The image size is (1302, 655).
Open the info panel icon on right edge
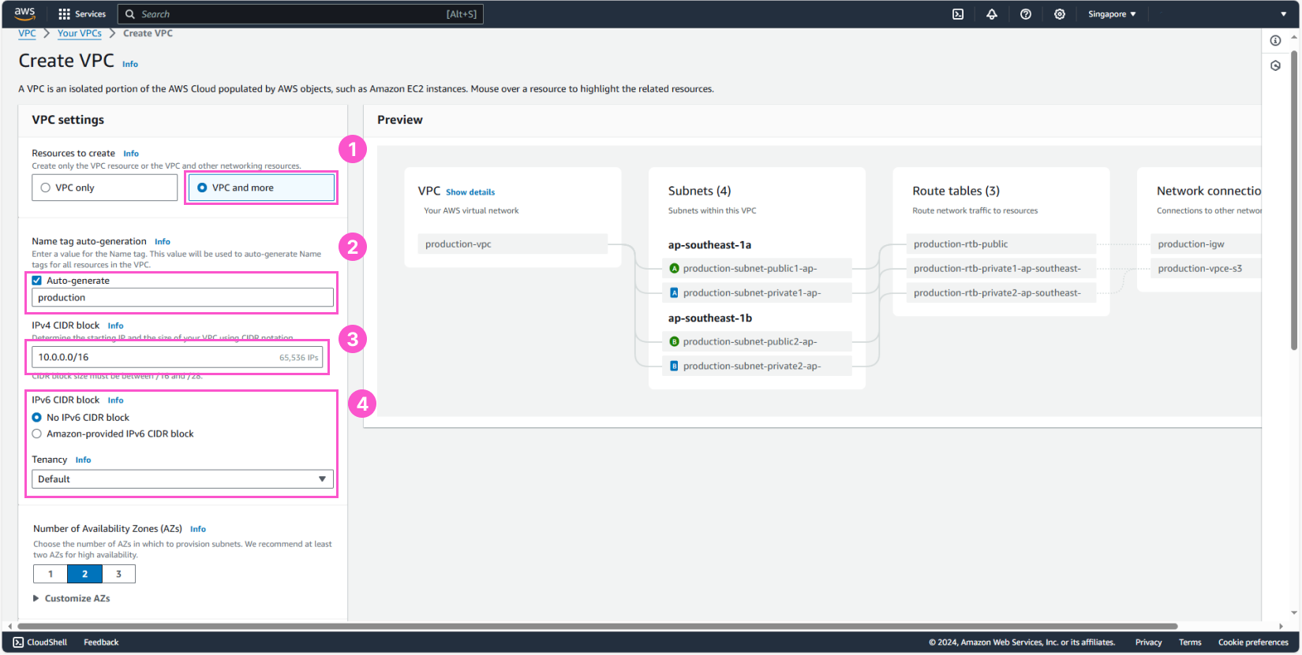pyautogui.click(x=1275, y=40)
